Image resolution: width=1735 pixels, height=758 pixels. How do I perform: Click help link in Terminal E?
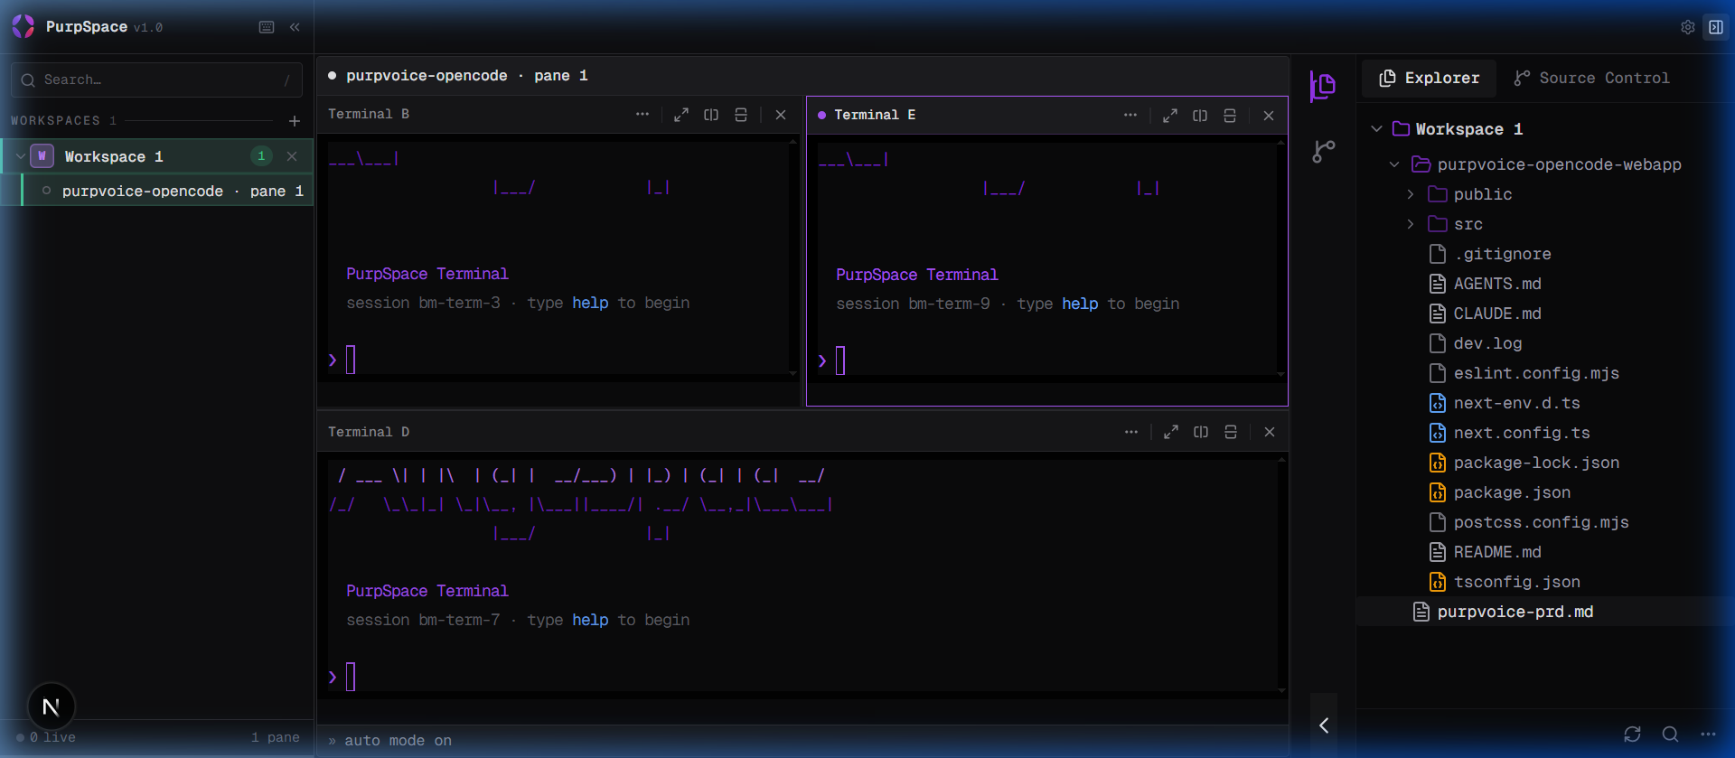pyautogui.click(x=1080, y=304)
